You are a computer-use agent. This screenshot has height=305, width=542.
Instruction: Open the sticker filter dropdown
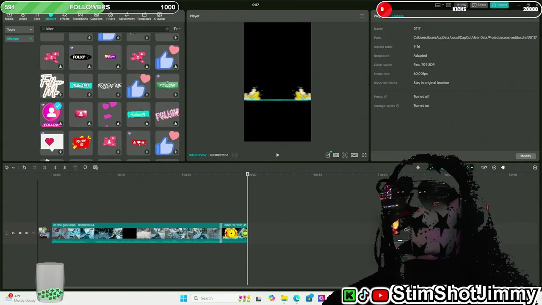(177, 29)
